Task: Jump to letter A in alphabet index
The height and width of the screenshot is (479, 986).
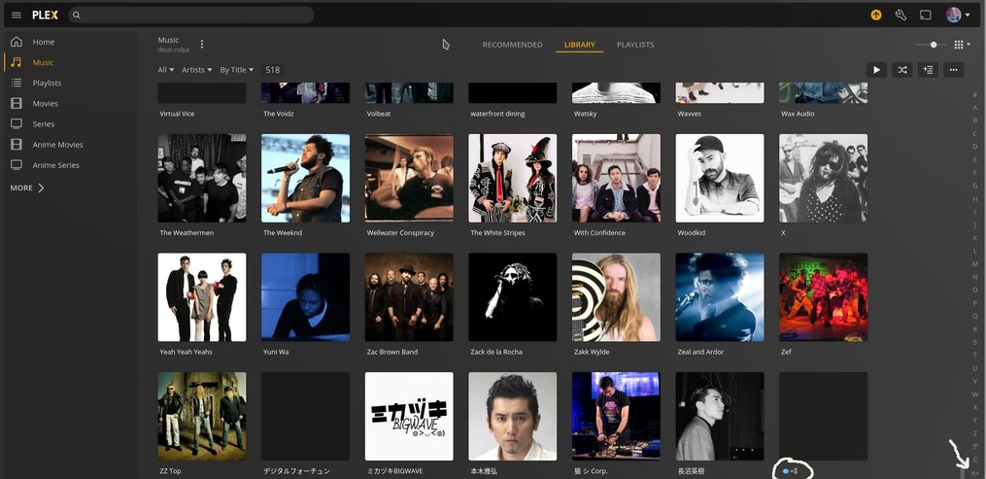Action: coord(975,108)
